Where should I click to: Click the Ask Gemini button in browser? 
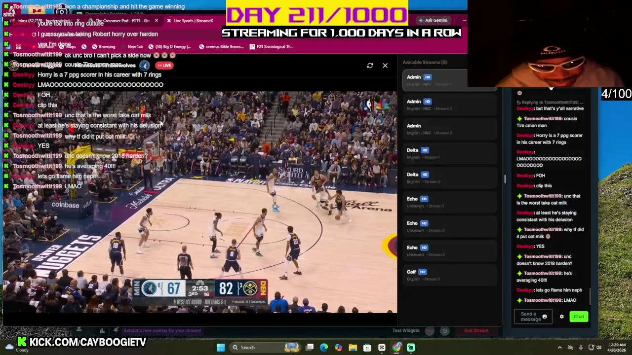tap(433, 20)
